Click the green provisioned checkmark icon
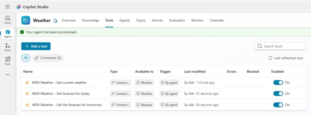The height and width of the screenshot is (115, 311). (22, 32)
